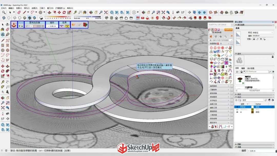The height and width of the screenshot is (156, 277).
Task: Click the Search magnifier icon in toolbar
Action: click(x=4, y=12)
